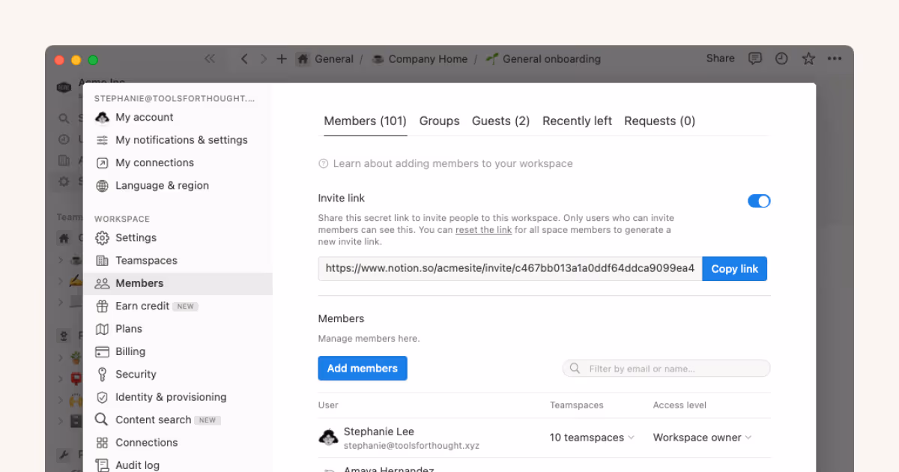Click the reset the link text
899x472 pixels.
click(x=483, y=230)
